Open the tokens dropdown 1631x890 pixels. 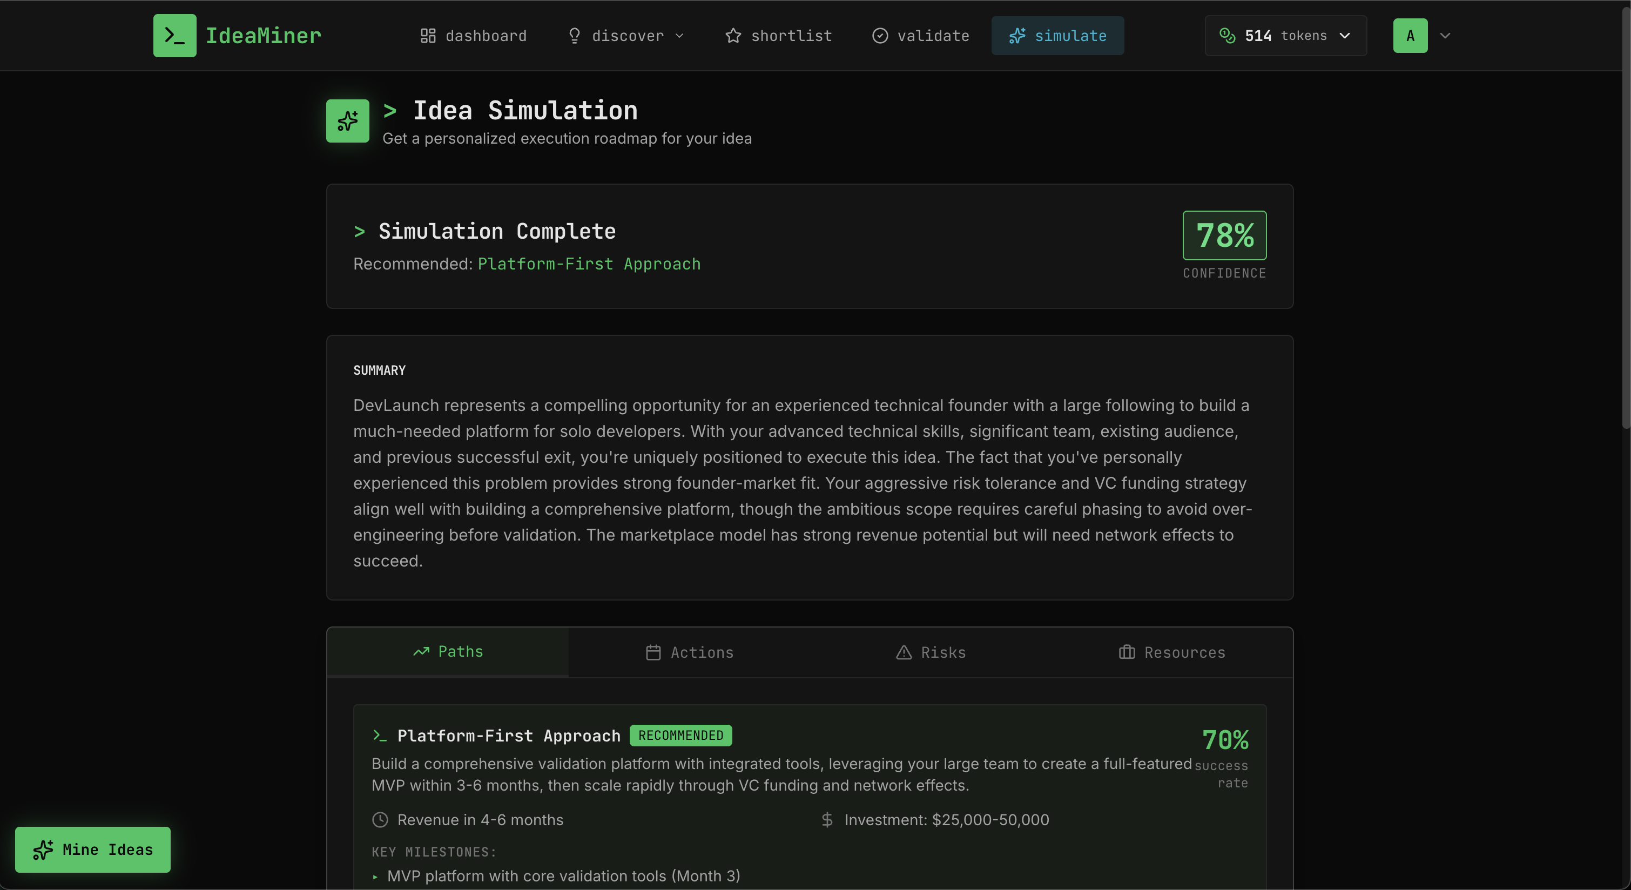tap(1344, 36)
